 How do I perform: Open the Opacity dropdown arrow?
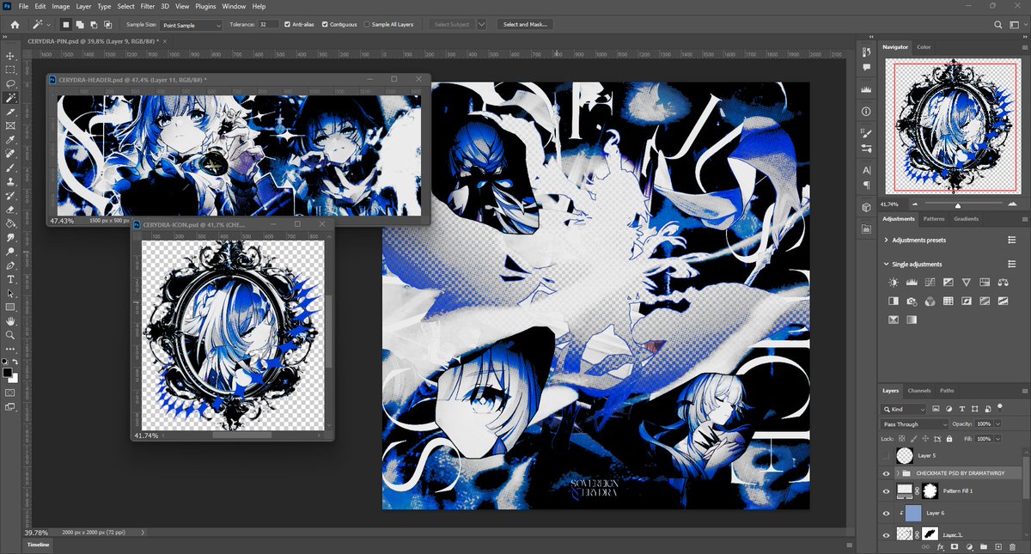point(997,424)
